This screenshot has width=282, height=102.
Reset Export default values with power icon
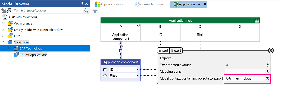point(268,65)
